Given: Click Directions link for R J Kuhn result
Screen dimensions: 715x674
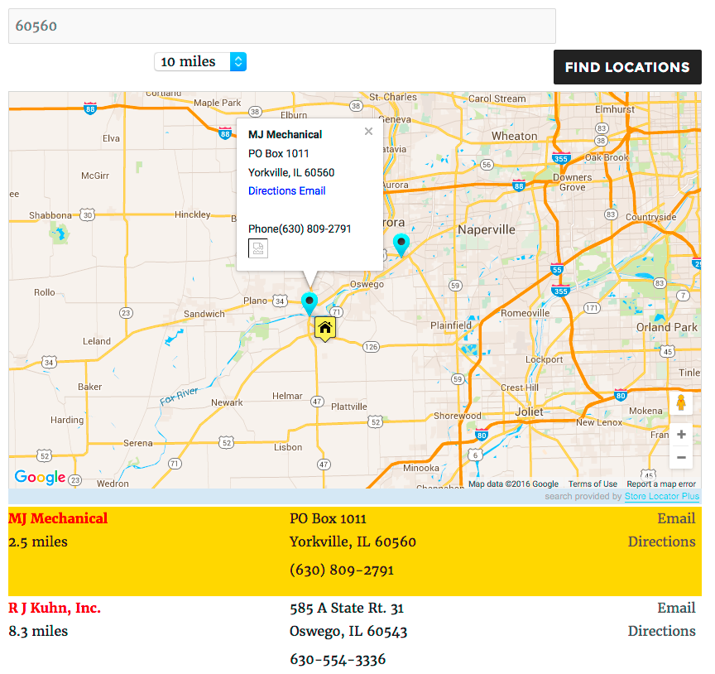Looking at the screenshot, I should [x=662, y=631].
